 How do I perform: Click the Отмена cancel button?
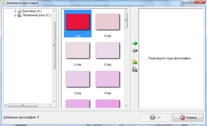(188, 117)
